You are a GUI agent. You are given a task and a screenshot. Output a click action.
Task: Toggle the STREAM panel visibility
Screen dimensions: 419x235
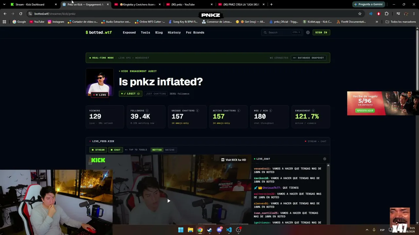[98, 150]
